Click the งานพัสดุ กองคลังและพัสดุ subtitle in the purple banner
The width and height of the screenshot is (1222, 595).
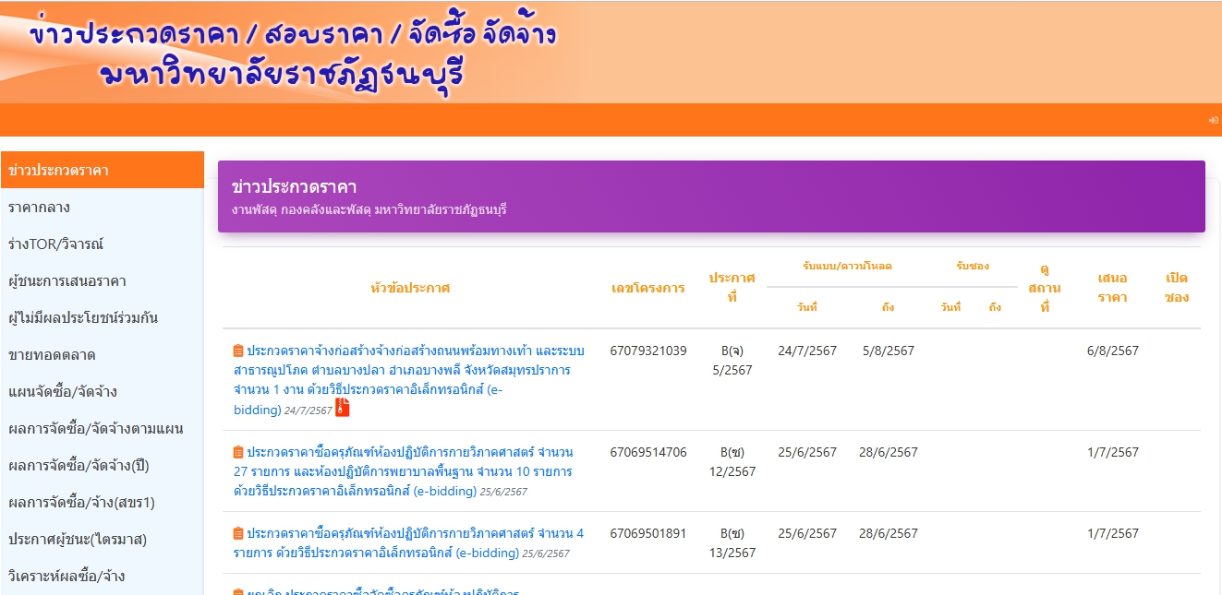pyautogui.click(x=369, y=209)
